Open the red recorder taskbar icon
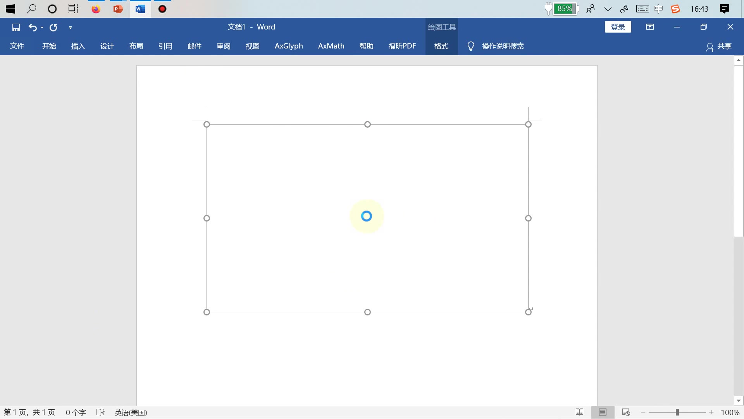 point(162,9)
